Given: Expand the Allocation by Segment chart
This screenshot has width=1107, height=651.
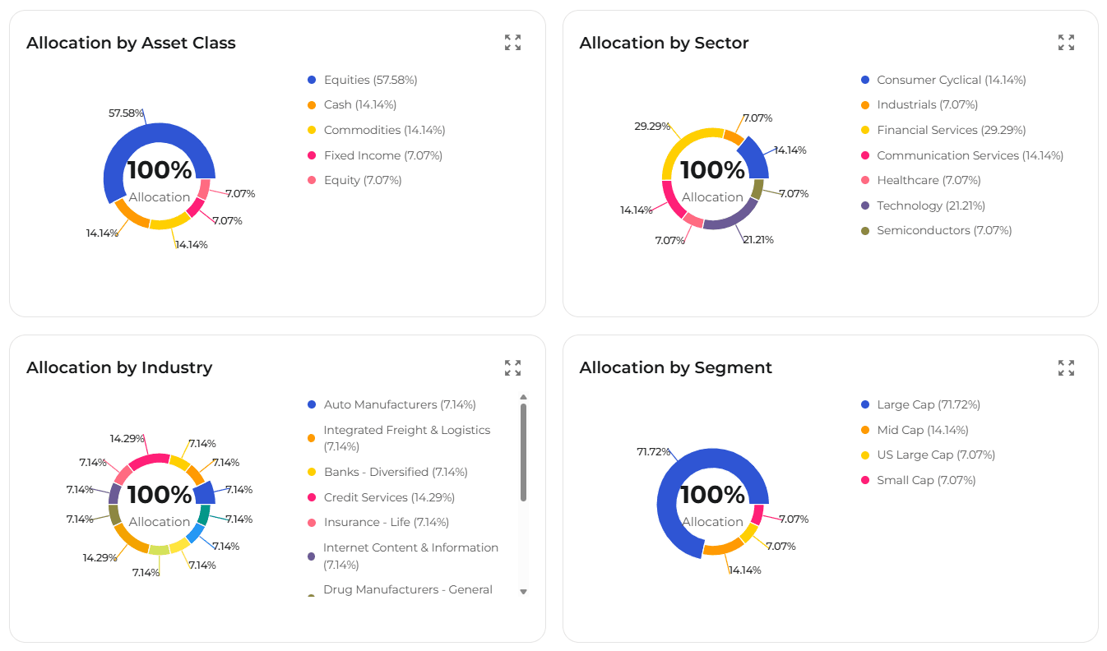Looking at the screenshot, I should pos(1066,367).
